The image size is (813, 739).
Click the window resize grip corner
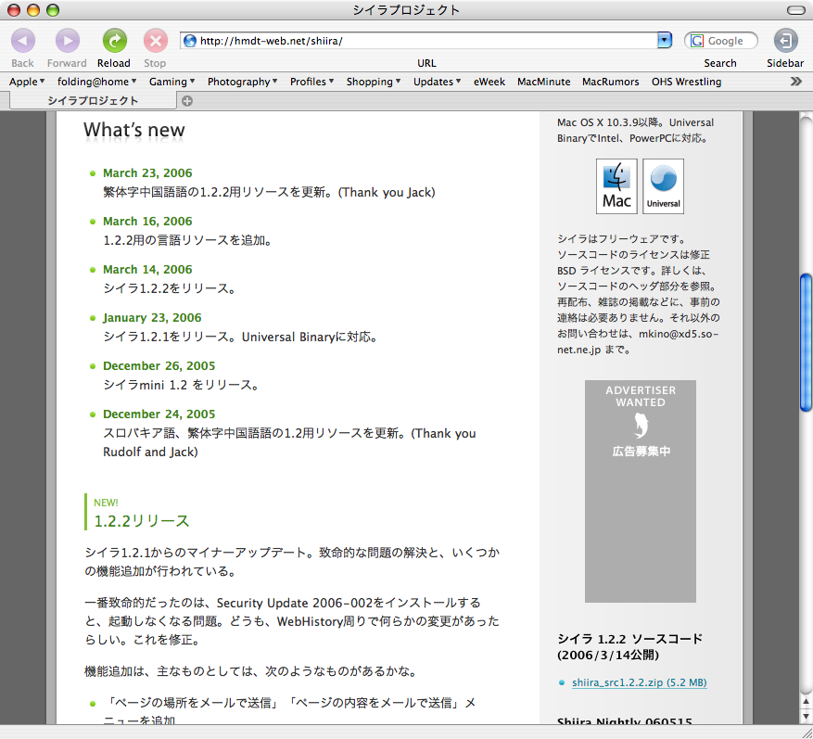coord(807,732)
